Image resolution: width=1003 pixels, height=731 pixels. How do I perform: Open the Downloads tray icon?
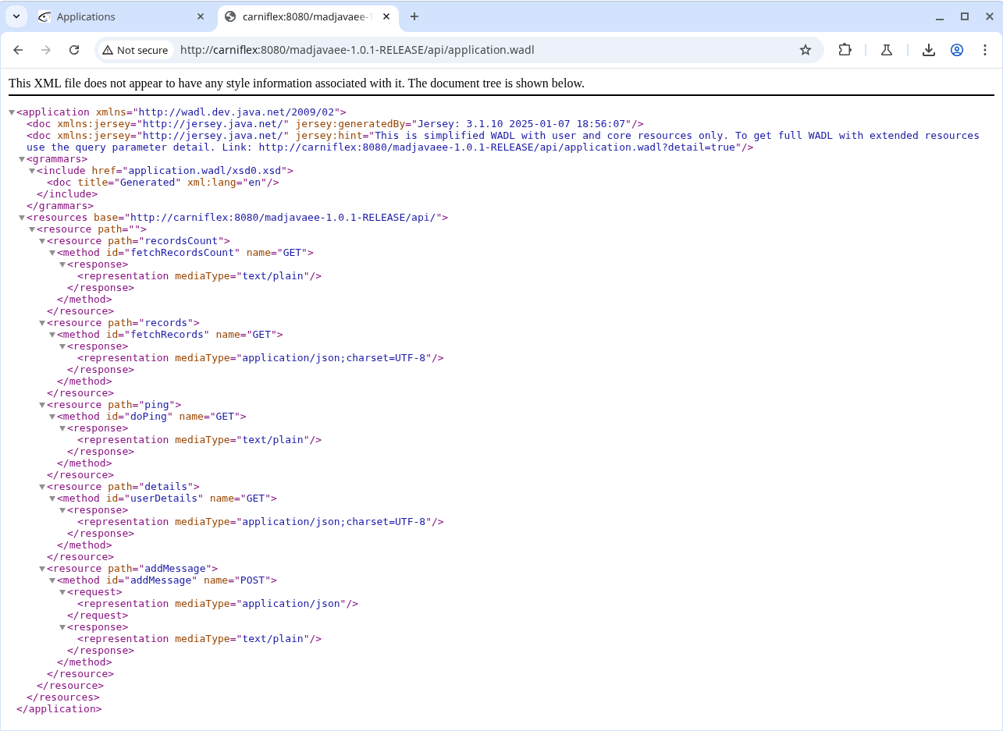click(928, 50)
